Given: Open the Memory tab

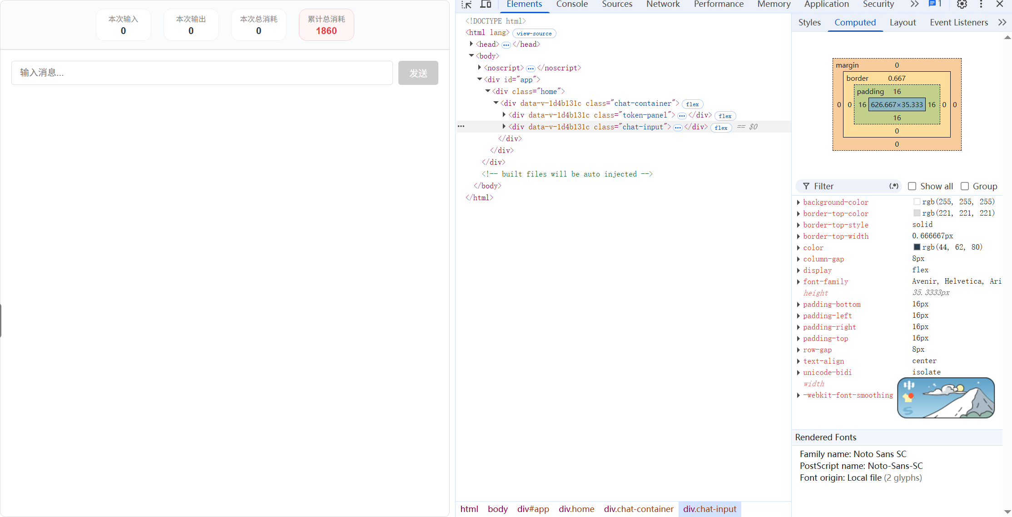Looking at the screenshot, I should click(x=774, y=5).
